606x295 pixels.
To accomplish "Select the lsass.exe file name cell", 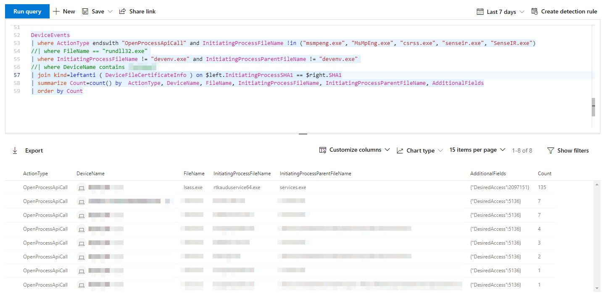I will tap(193, 187).
